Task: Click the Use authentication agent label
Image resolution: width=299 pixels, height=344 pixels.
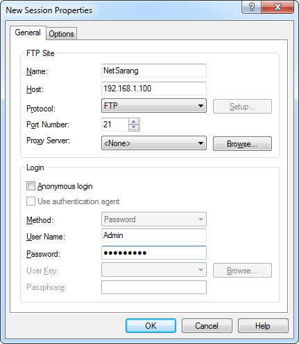Action: coord(78,201)
